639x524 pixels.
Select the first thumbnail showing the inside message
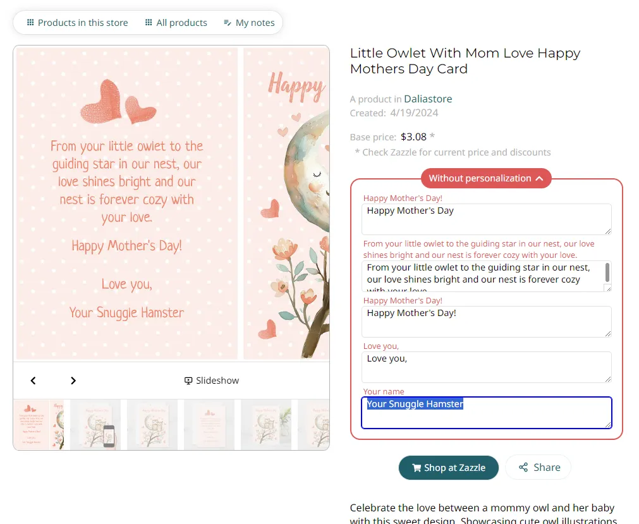click(x=39, y=425)
